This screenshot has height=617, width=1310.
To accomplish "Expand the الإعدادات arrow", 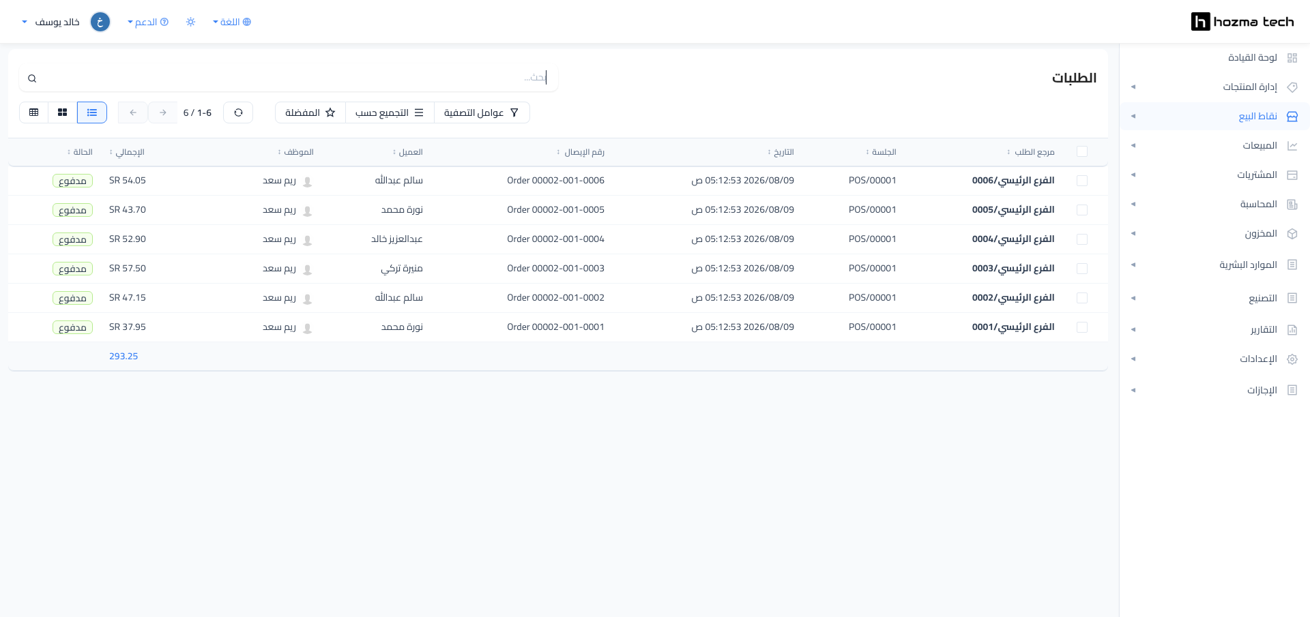I will click(x=1133, y=359).
